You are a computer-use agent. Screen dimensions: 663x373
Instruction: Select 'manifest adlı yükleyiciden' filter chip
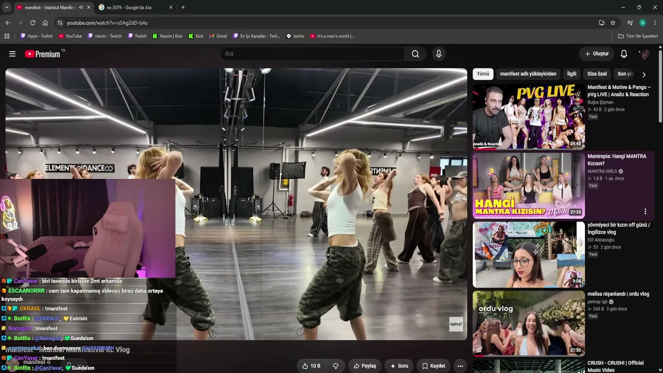tap(528, 74)
